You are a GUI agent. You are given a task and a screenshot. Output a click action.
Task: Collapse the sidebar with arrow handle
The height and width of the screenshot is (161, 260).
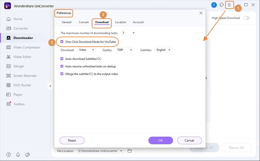pos(50,86)
